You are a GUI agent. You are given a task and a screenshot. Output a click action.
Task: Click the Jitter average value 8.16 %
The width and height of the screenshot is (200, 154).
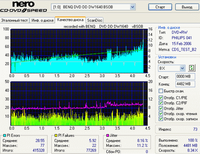(142, 140)
